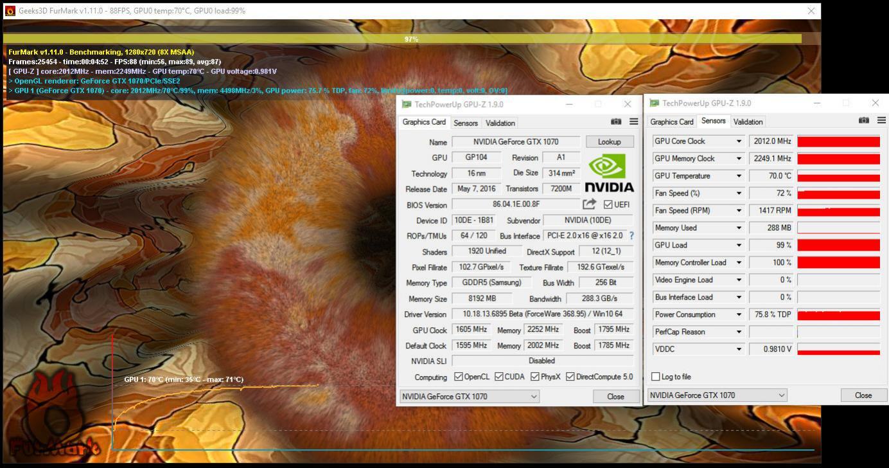Viewport: 889px width, 468px height.
Task: Click the BIOS export share icon
Action: (x=589, y=204)
